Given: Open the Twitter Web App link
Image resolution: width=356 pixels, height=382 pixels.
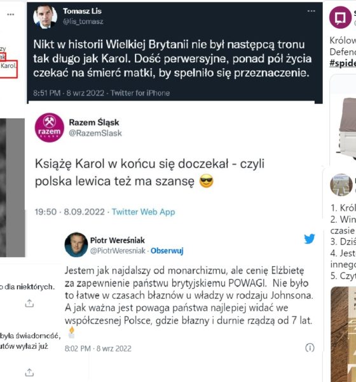Looking at the screenshot, I should [143, 212].
